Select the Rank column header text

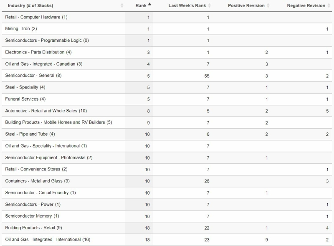coord(141,5)
